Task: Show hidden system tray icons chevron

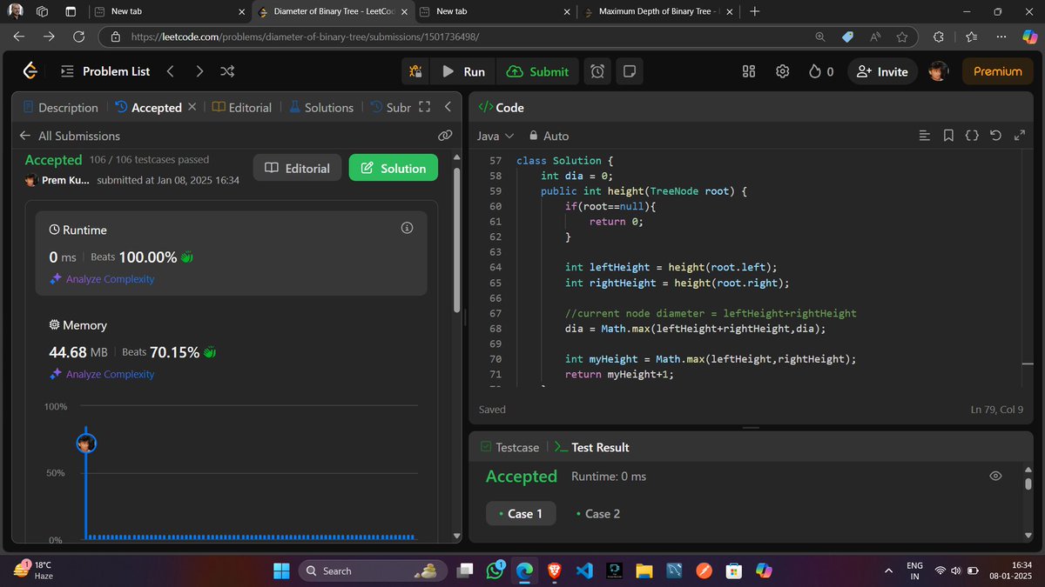Action: click(888, 570)
